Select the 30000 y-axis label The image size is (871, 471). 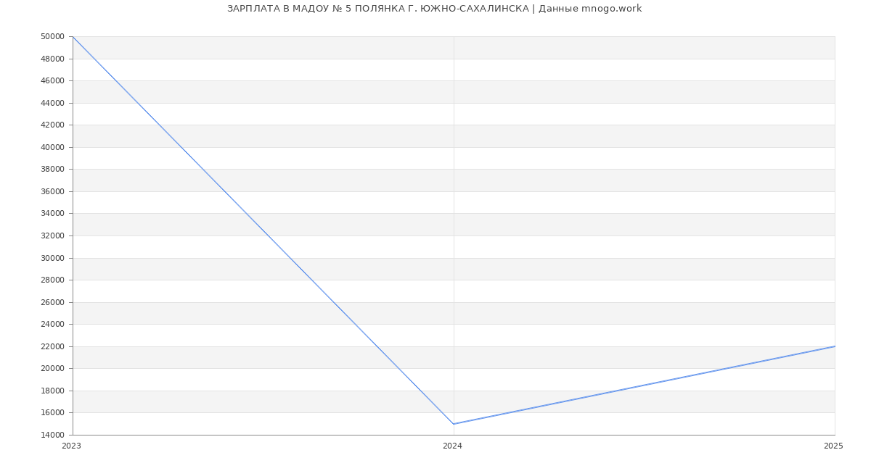52,258
